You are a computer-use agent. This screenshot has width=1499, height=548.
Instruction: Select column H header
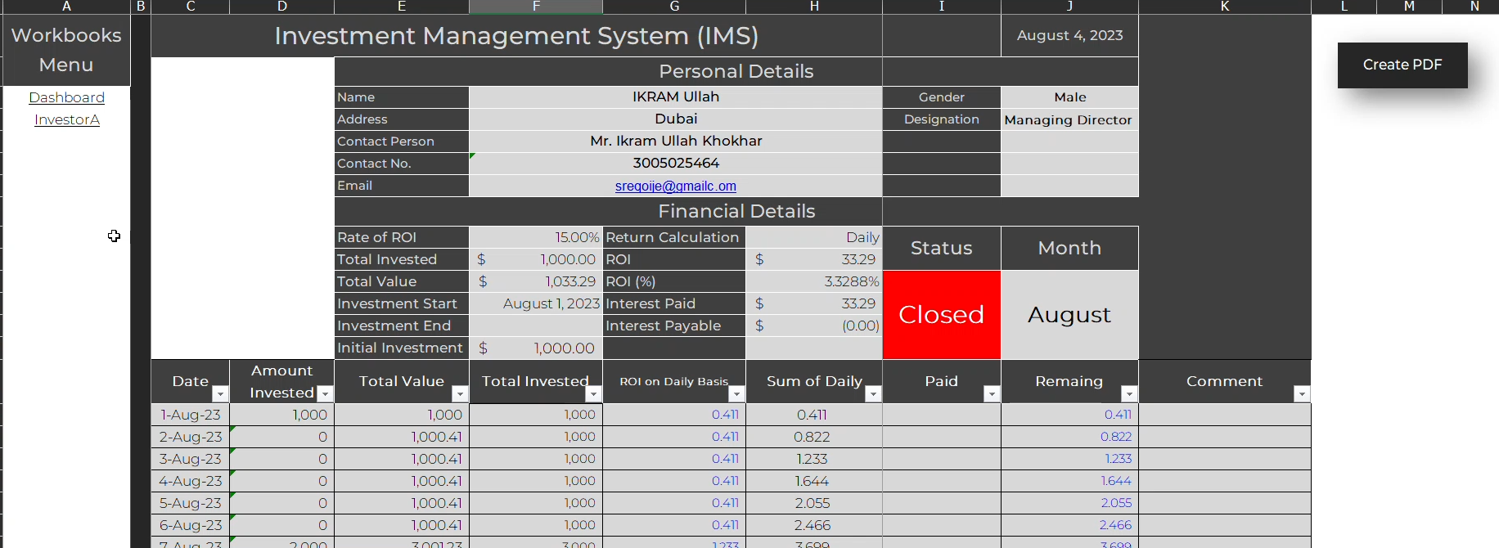point(814,7)
